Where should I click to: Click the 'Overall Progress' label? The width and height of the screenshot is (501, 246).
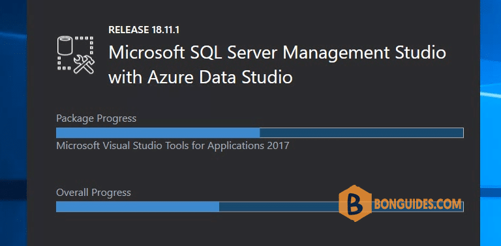(x=94, y=193)
